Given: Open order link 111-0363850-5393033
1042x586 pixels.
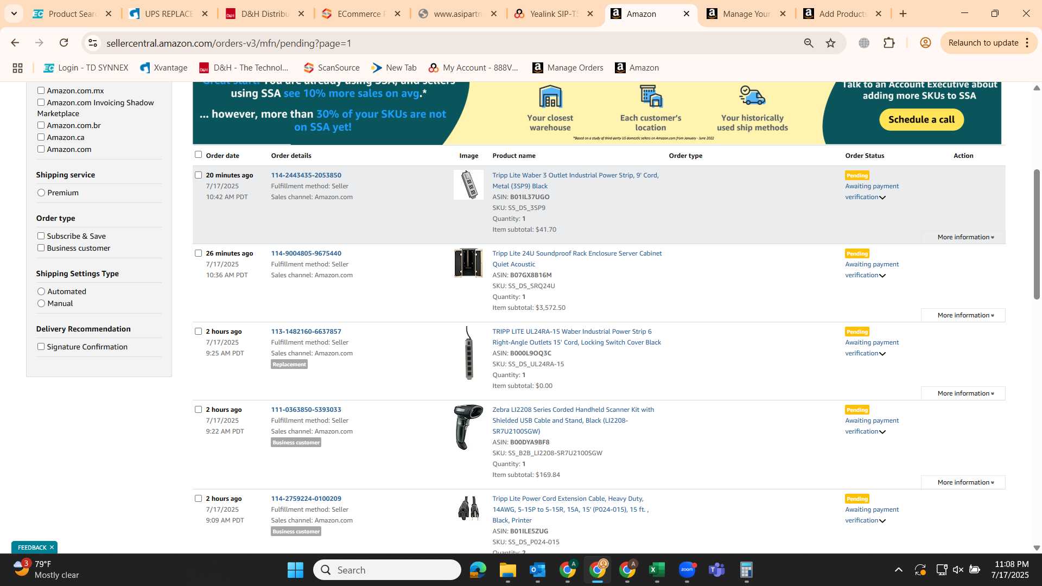Looking at the screenshot, I should pos(306,410).
